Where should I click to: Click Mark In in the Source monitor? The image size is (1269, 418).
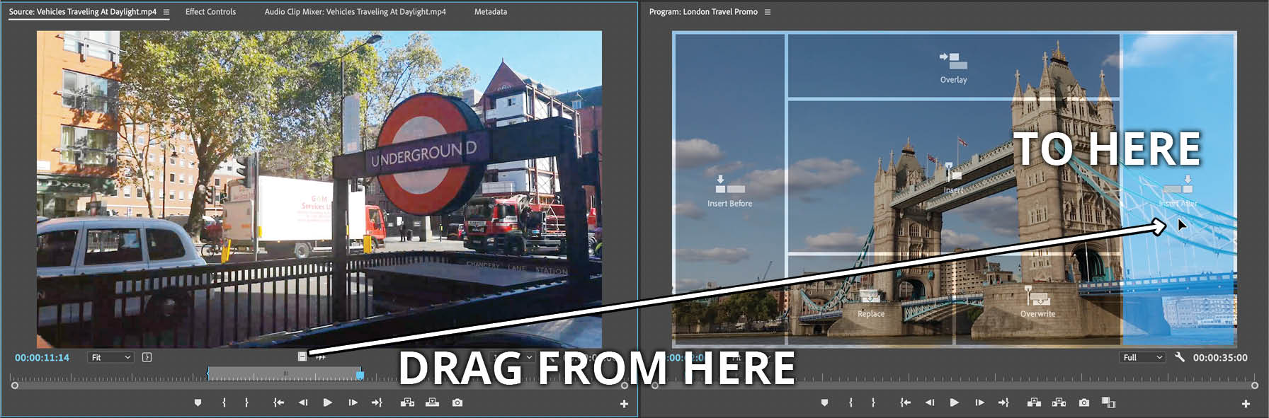tap(224, 402)
